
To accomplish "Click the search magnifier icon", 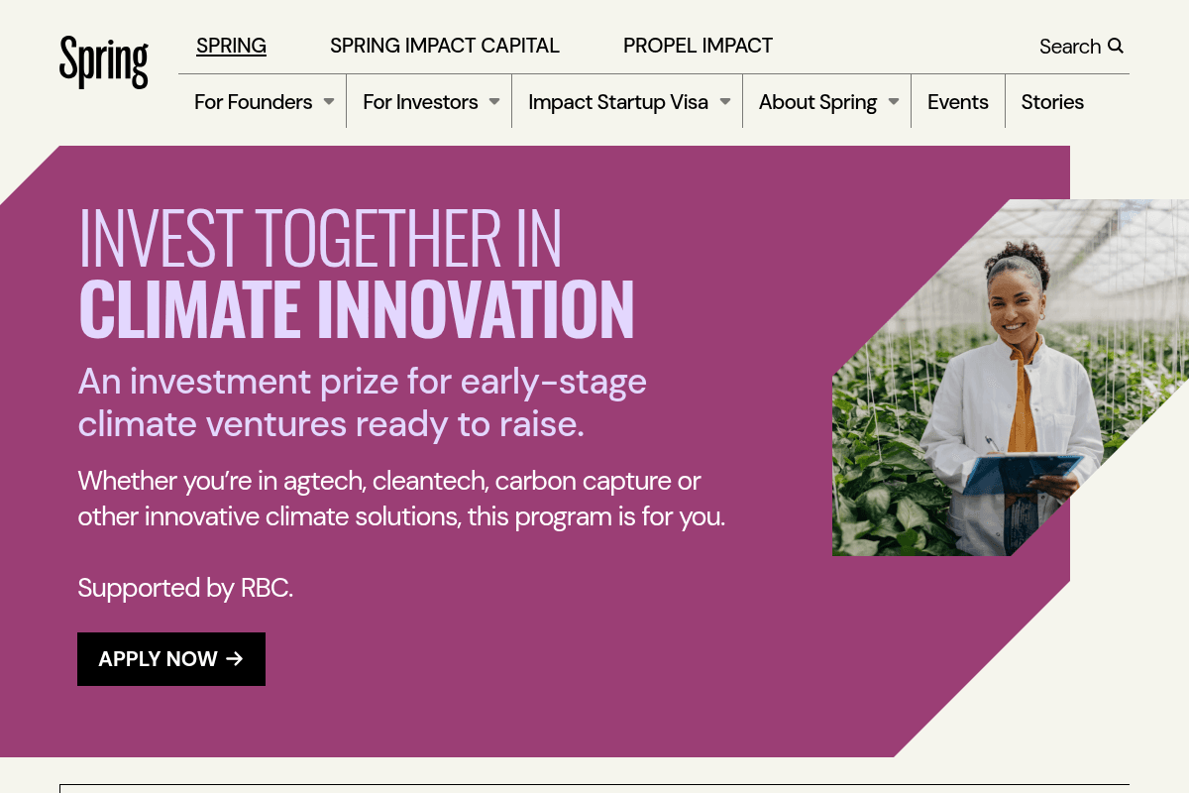I will (1117, 46).
